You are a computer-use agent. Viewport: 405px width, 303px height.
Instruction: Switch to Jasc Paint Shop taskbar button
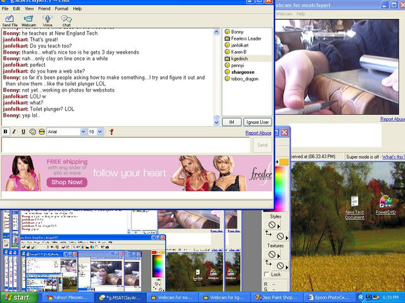277,297
